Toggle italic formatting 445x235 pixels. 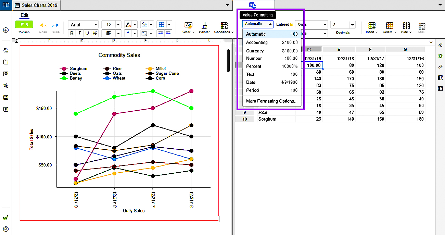[79, 33]
